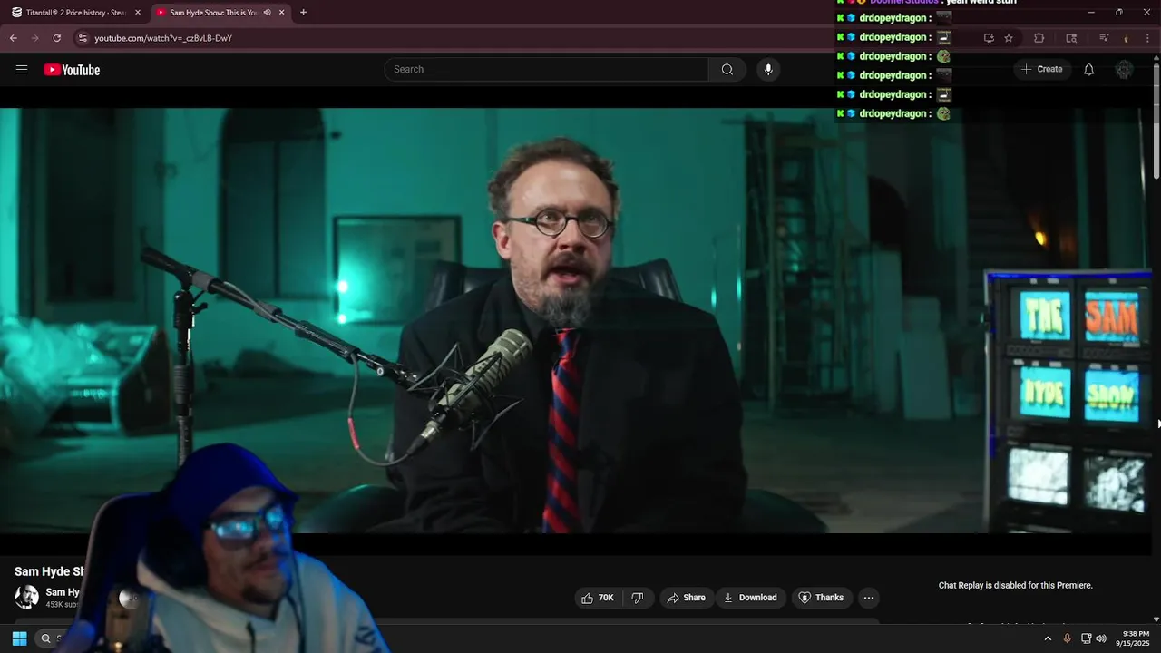The image size is (1161, 653).
Task: Dislike the video
Action: tap(638, 598)
